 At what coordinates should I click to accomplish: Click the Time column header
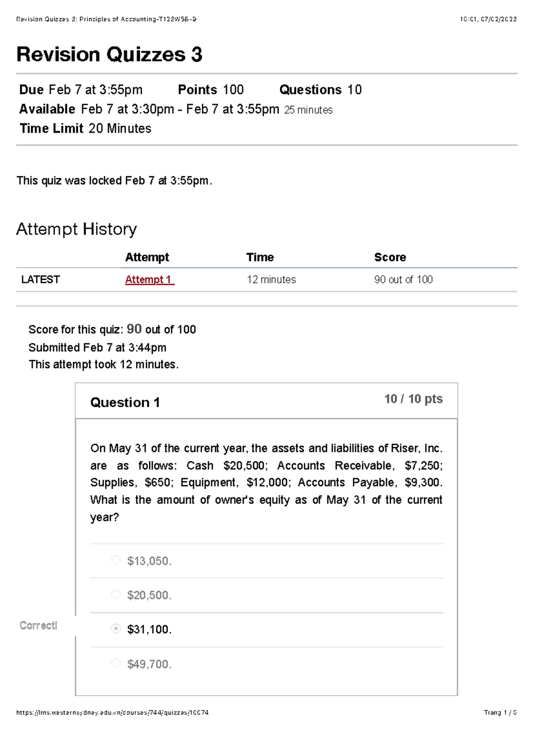click(x=260, y=257)
